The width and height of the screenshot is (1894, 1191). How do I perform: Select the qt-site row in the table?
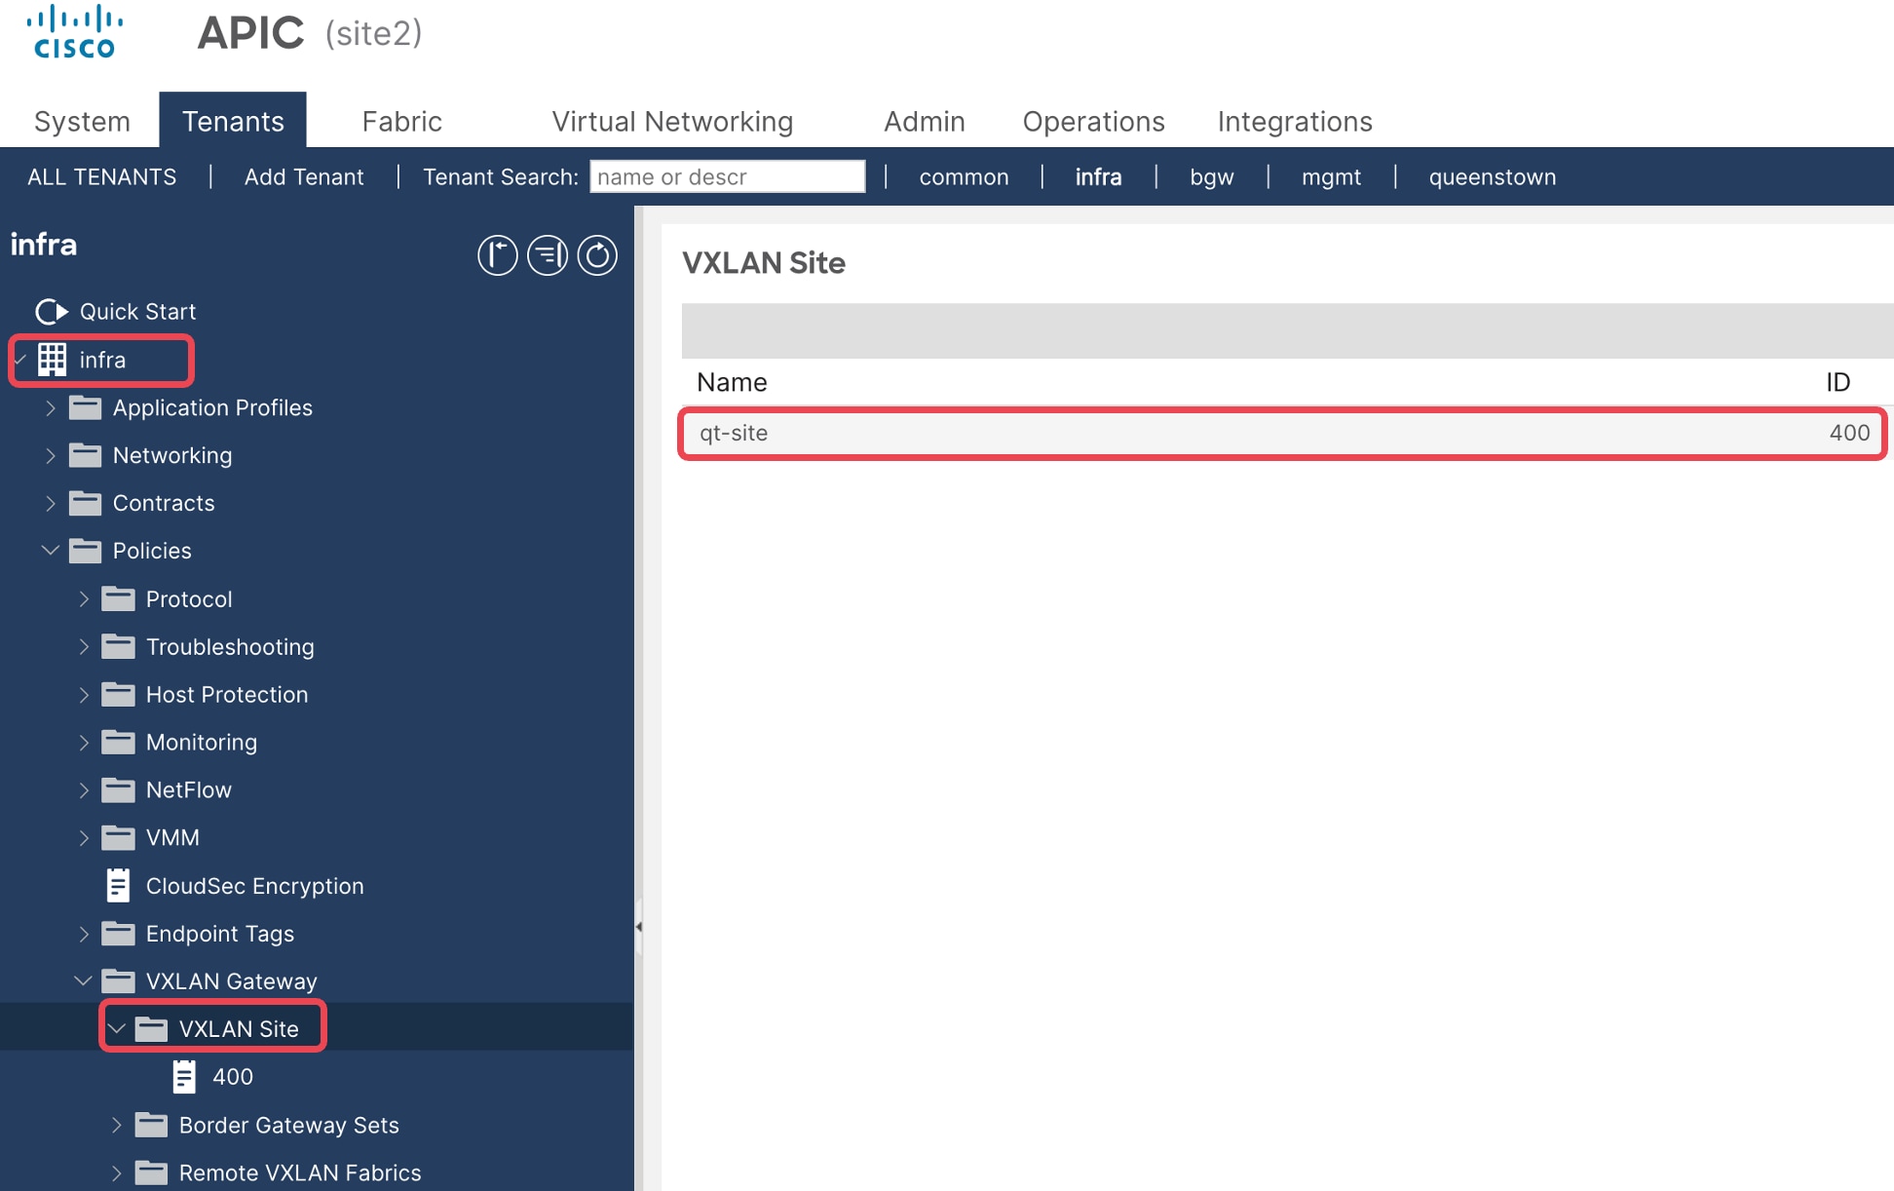click(1283, 433)
